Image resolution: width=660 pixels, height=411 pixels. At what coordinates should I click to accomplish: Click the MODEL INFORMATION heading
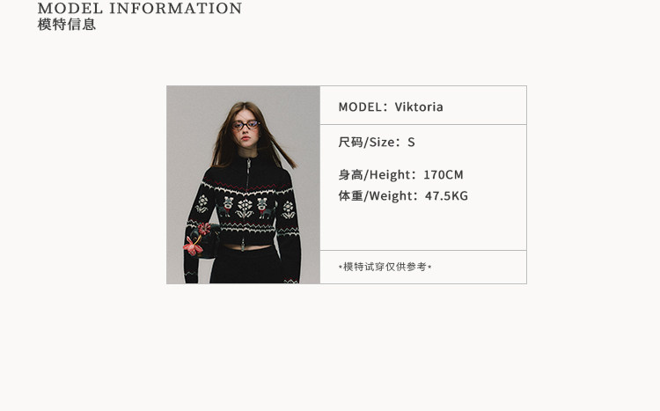click(x=140, y=8)
